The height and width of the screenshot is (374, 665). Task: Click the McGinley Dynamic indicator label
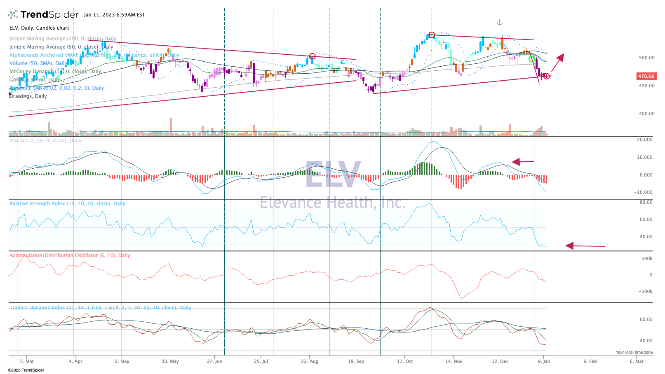(55, 72)
